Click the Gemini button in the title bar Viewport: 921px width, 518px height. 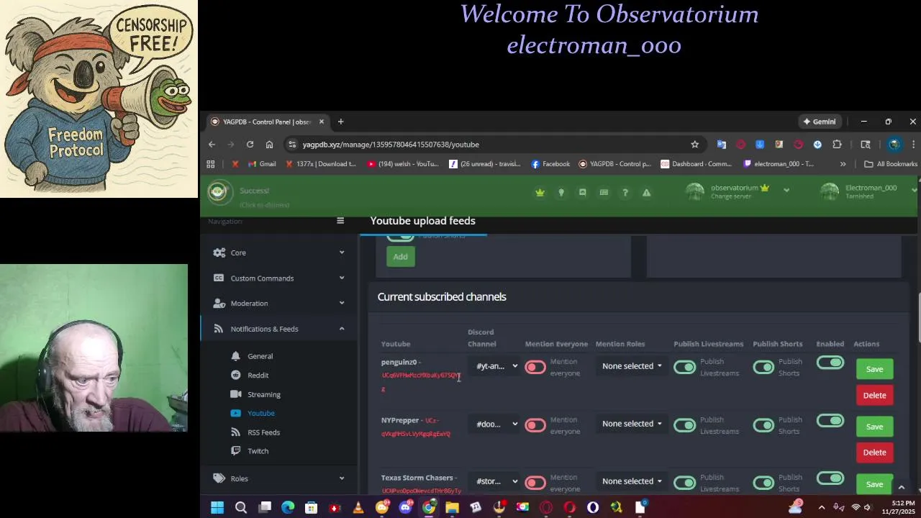[820, 122]
